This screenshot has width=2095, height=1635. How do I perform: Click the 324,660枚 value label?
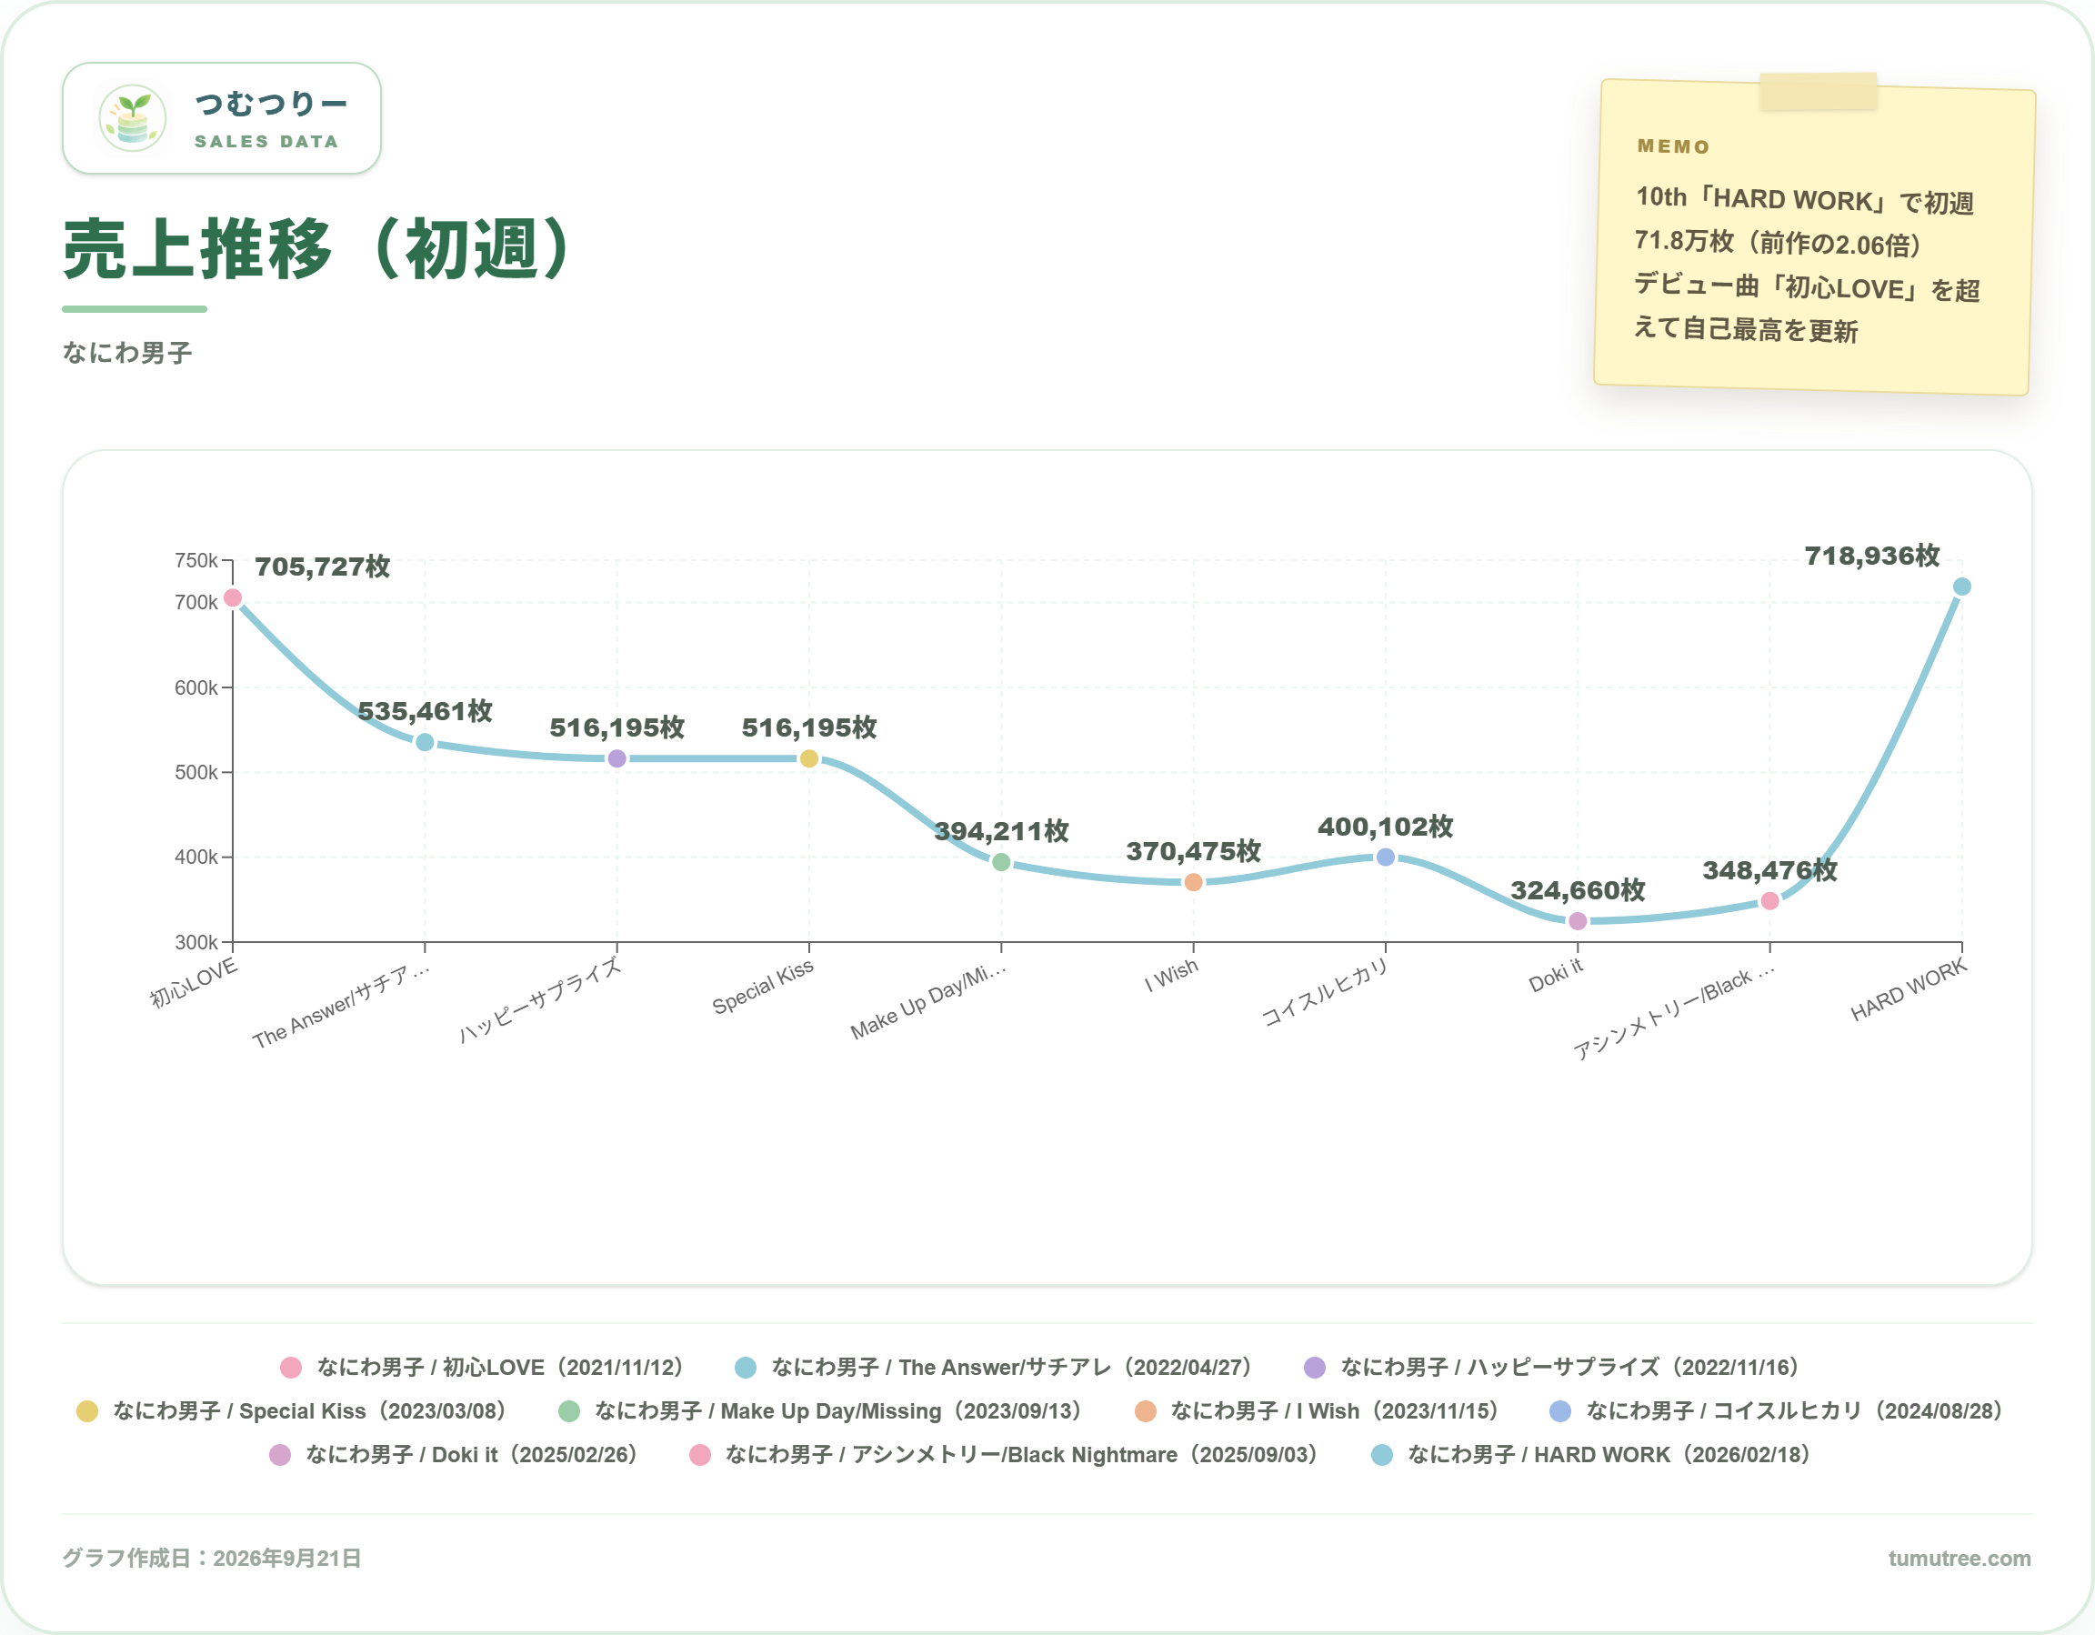pos(1578,890)
